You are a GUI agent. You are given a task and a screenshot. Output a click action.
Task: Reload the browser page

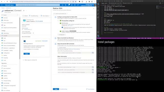tap(7, 2)
